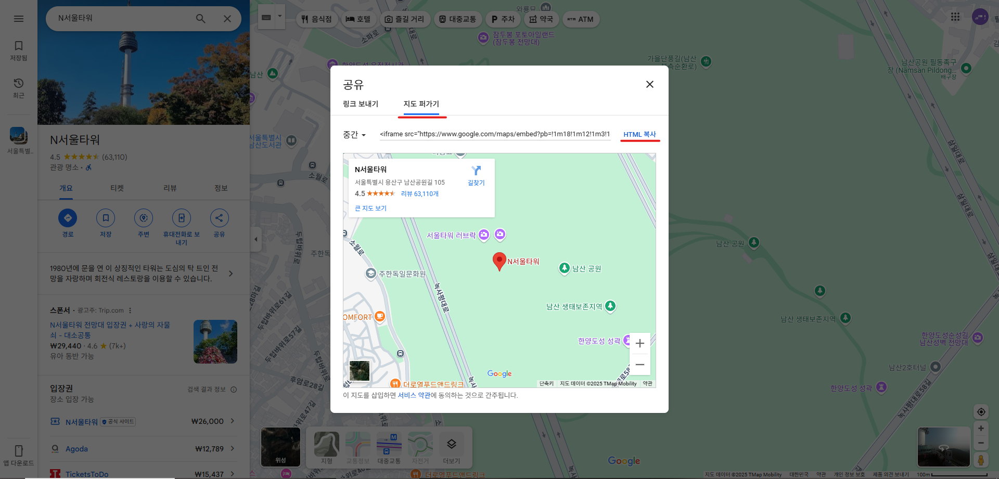This screenshot has width=999, height=479.
Task: Click the 앱 다운로드 phone icon
Action: coord(19,455)
